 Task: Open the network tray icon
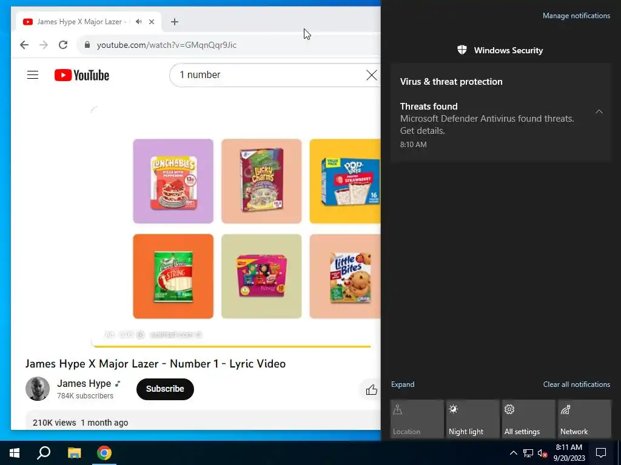528,453
